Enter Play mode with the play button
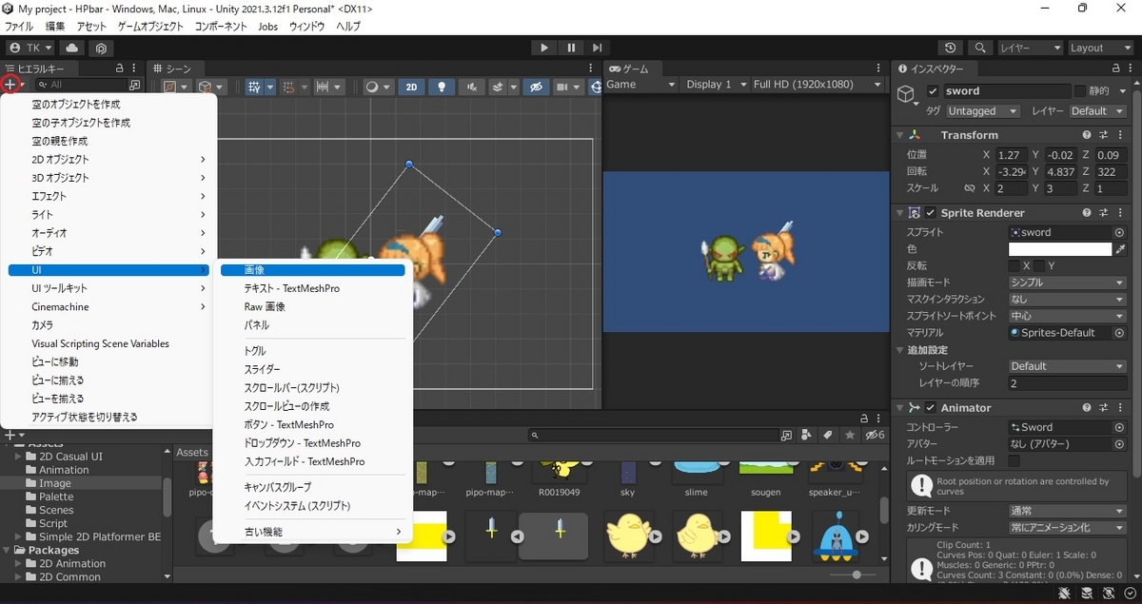1142x604 pixels. pyautogui.click(x=543, y=47)
